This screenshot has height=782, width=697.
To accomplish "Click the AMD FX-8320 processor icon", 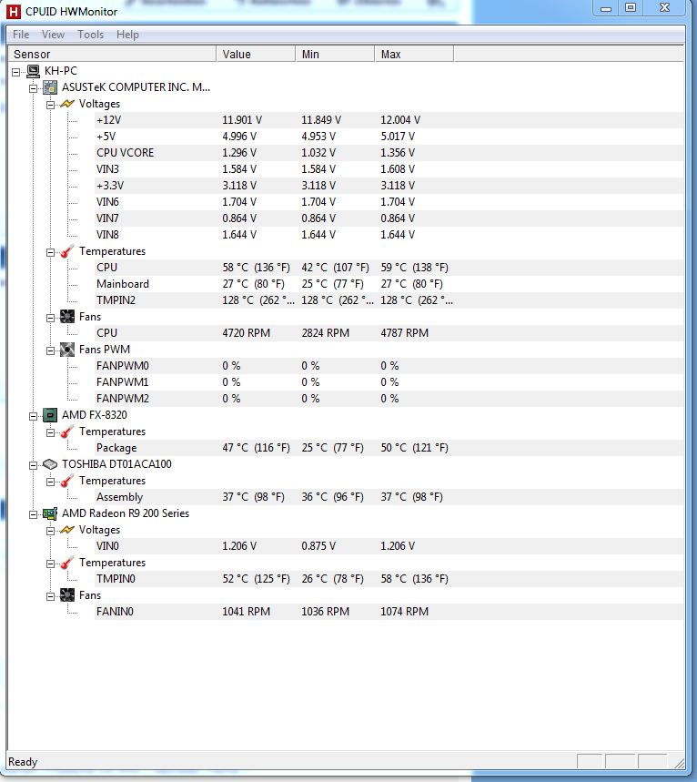I will [x=50, y=415].
